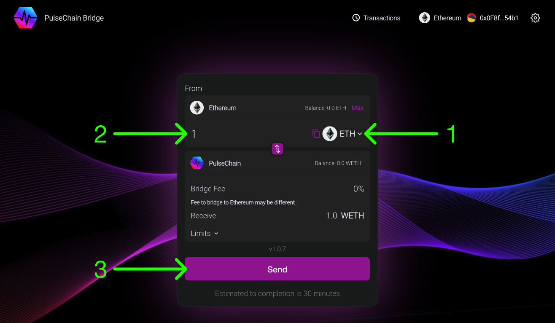
Task: Click the Max button
Action: [357, 108]
